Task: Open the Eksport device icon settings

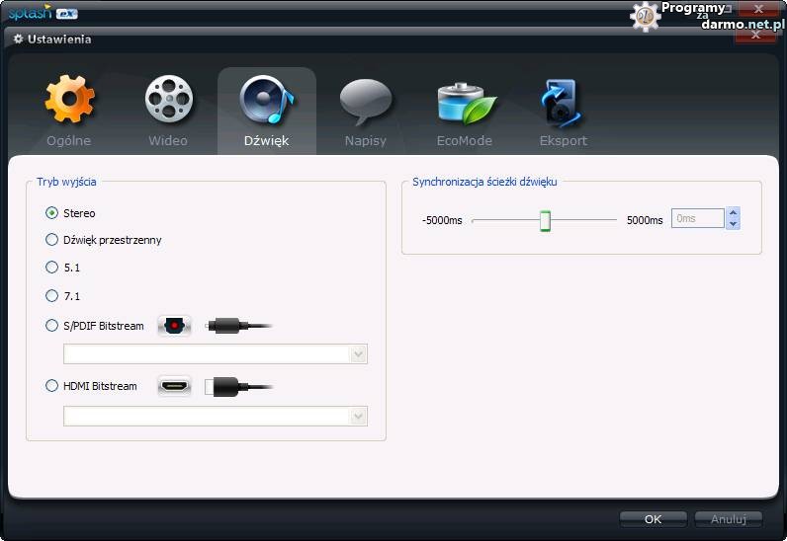Action: (x=563, y=103)
